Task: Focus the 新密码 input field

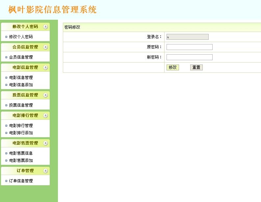Action: click(x=190, y=57)
